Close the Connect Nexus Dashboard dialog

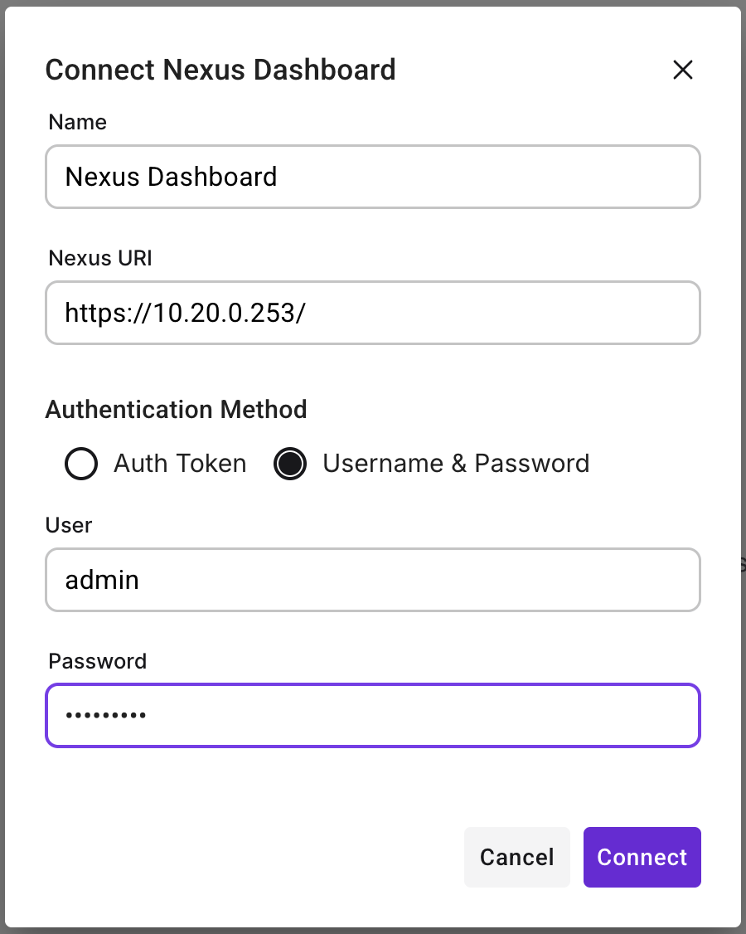[x=682, y=71]
